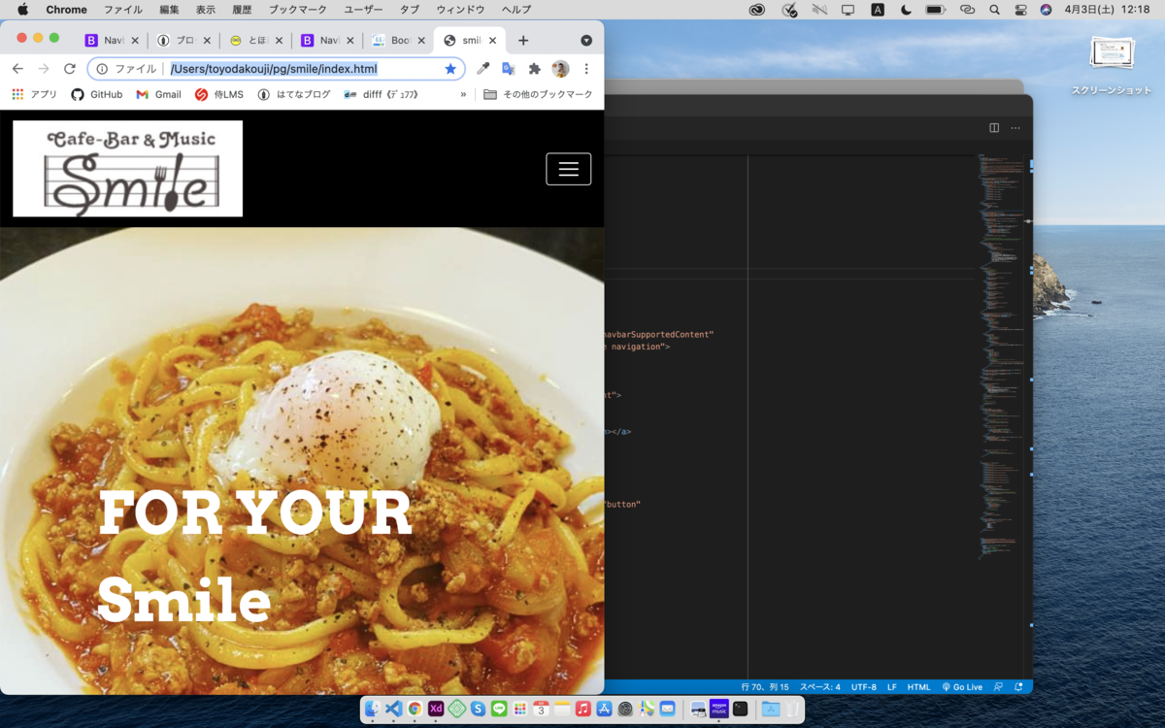Image resolution: width=1165 pixels, height=728 pixels.
Task: Open the Apple menu
Action: pos(22,10)
